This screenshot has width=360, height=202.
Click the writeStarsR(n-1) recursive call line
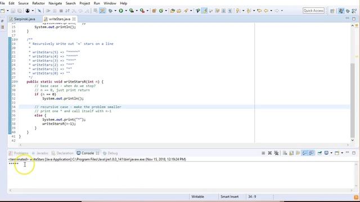tap(59, 123)
